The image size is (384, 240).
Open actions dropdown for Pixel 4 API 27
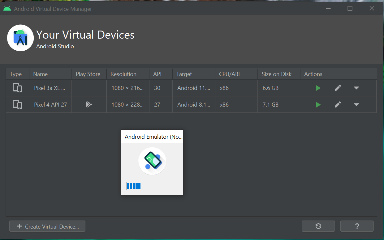(356, 105)
